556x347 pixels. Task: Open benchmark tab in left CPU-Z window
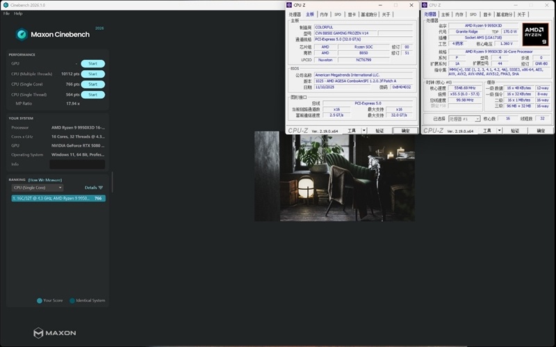click(369, 15)
